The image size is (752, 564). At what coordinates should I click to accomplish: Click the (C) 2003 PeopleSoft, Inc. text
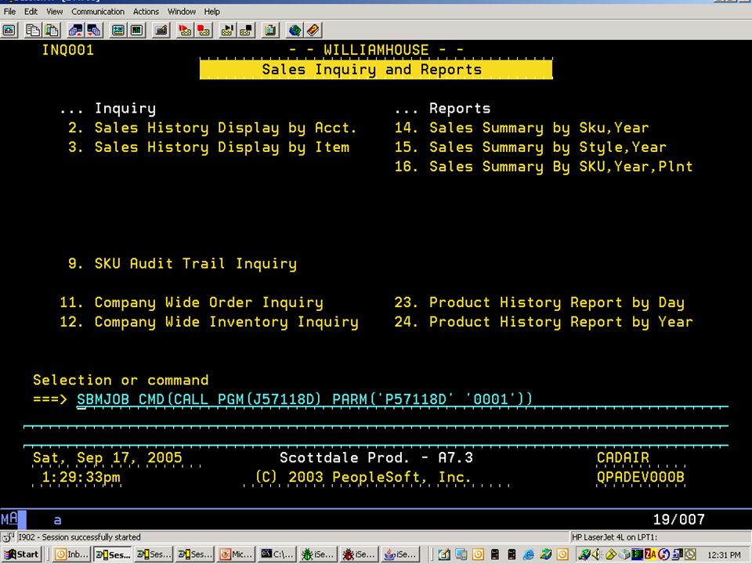pos(363,477)
